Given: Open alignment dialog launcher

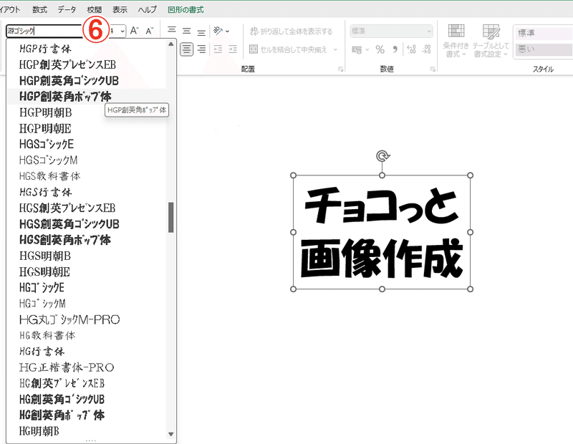Looking at the screenshot, I should 341,69.
